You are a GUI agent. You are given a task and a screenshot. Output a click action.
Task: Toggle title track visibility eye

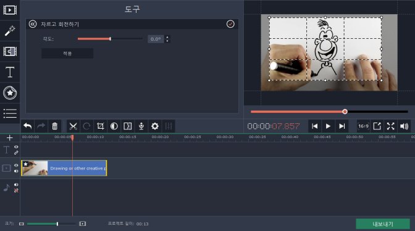click(x=16, y=147)
